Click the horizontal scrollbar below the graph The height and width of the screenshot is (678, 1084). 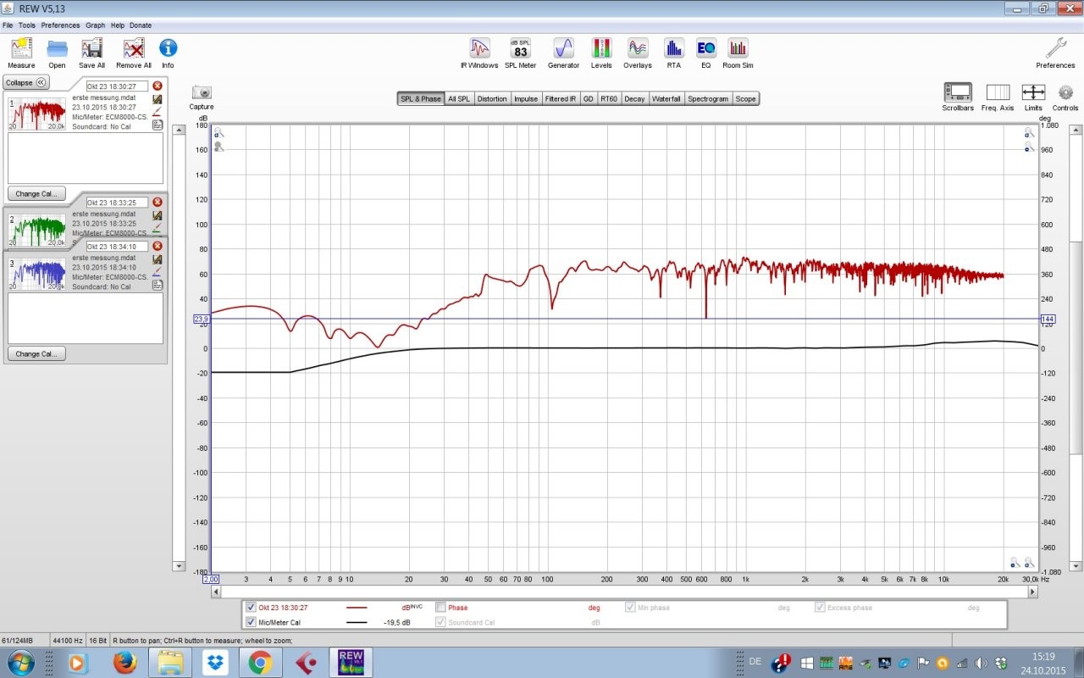[623, 592]
